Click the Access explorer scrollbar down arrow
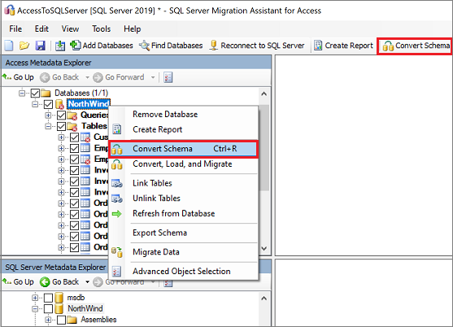The image size is (453, 327). pos(264,248)
